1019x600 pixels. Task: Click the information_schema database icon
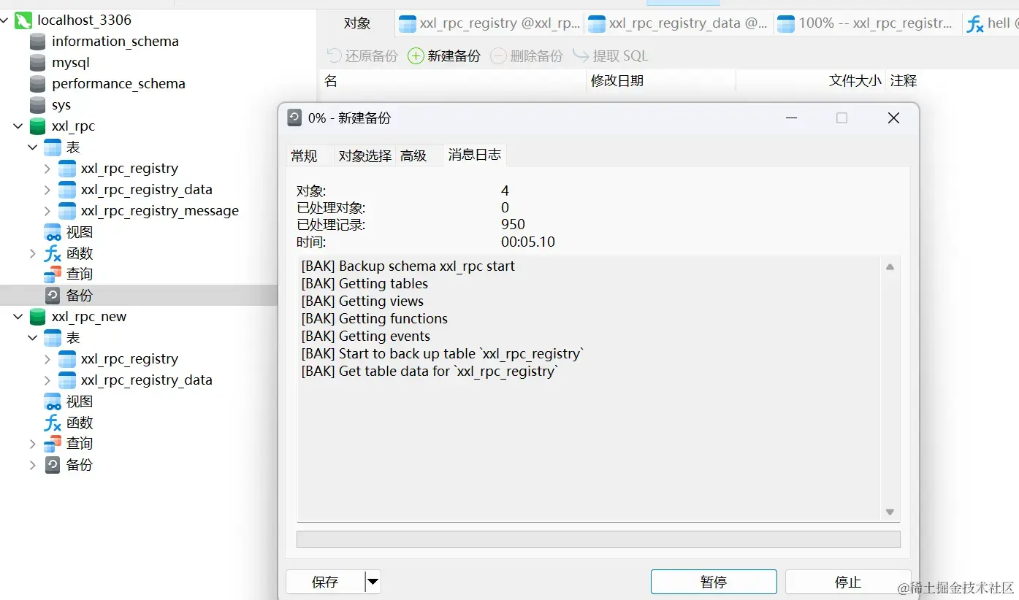click(37, 42)
